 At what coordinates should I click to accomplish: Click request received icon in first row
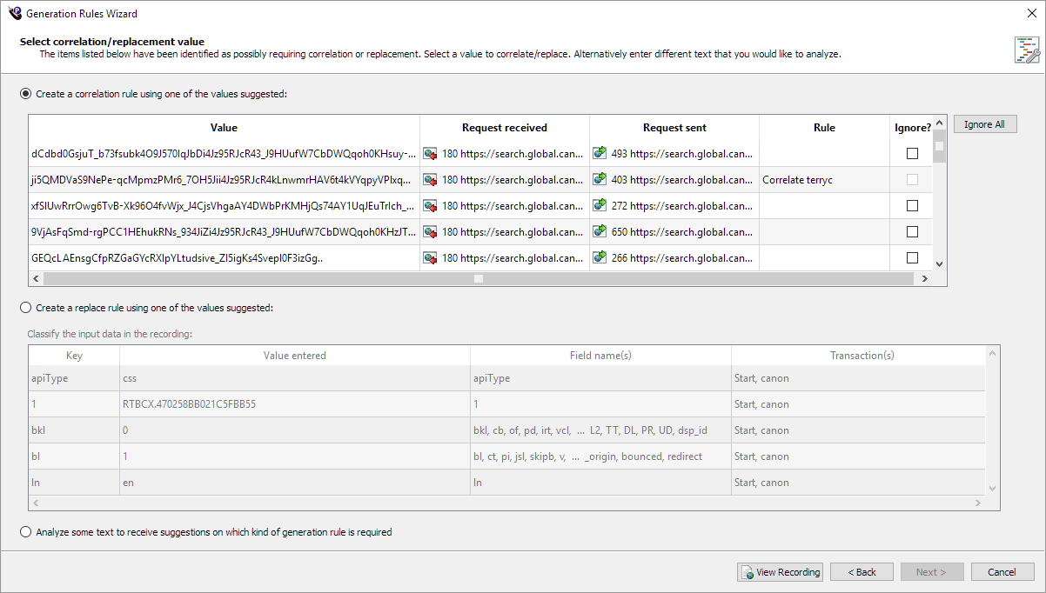click(x=431, y=154)
